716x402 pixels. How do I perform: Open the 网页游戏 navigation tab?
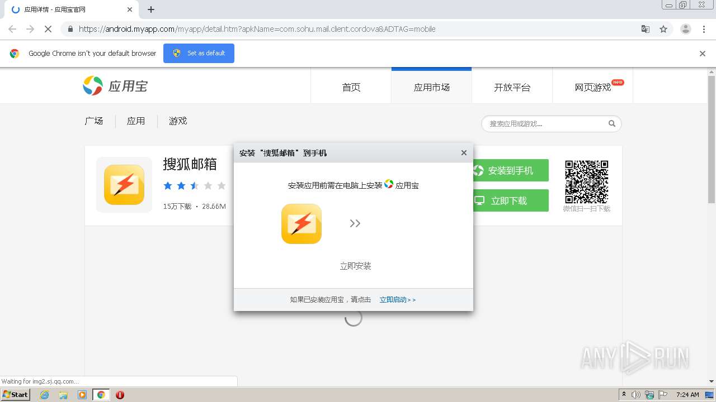point(593,87)
